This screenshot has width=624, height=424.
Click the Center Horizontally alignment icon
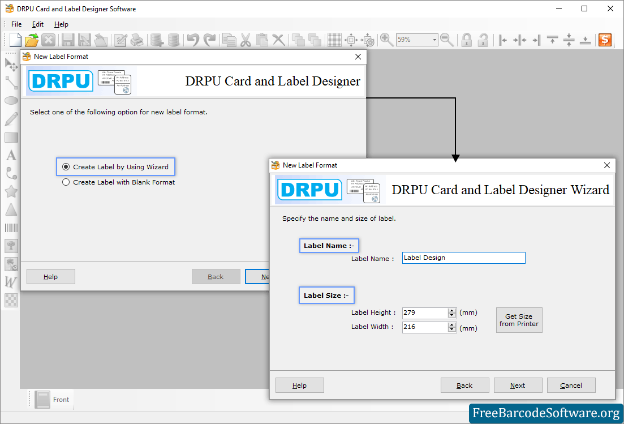click(x=520, y=40)
